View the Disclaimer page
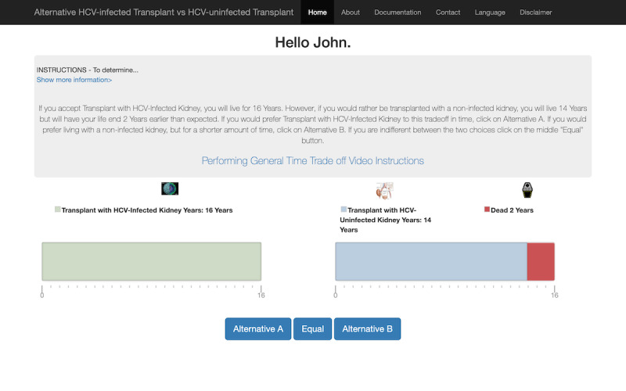This screenshot has width=626, height=391. click(535, 13)
